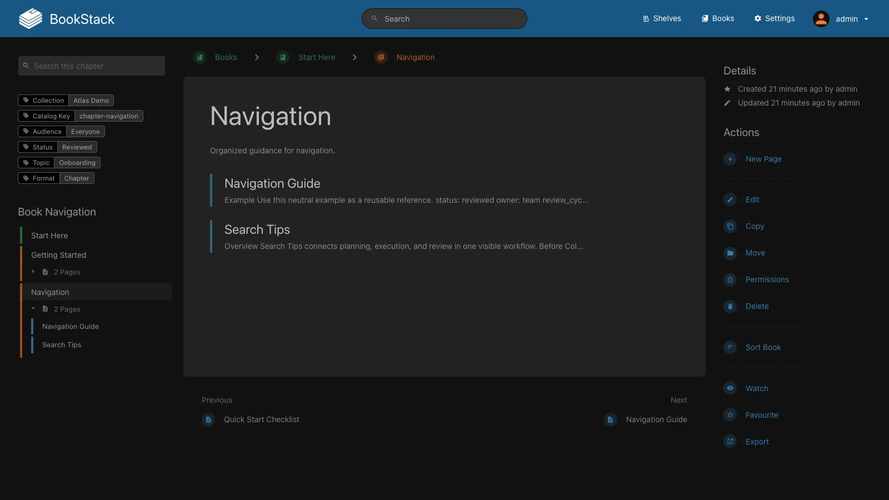Click the BookStack logo icon
Screen dimensions: 889x500
tap(31, 19)
